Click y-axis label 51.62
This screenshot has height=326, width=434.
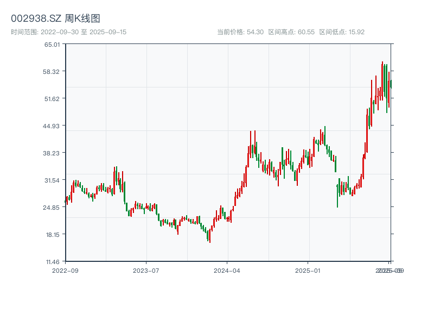click(52, 99)
